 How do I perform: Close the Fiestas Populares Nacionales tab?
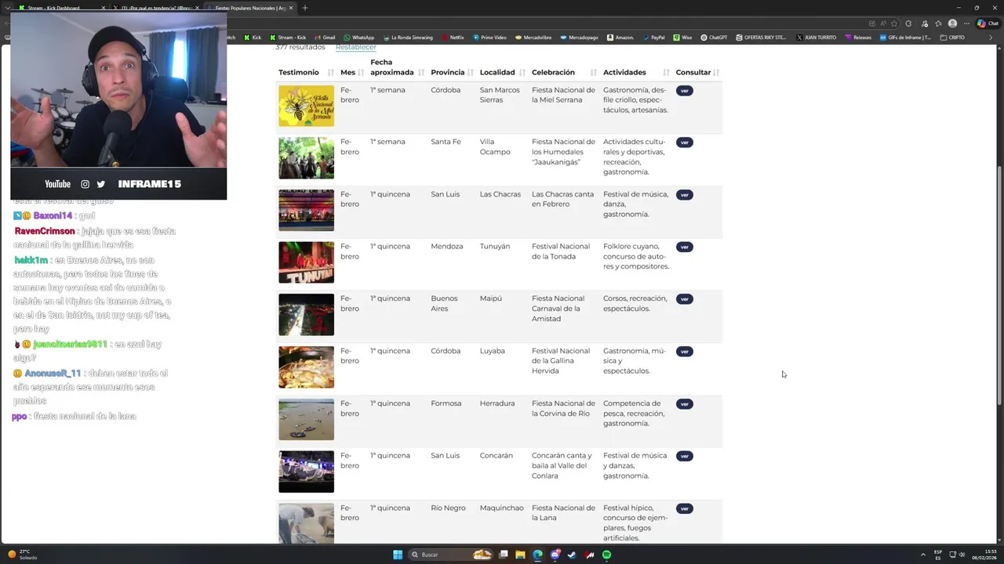click(291, 8)
